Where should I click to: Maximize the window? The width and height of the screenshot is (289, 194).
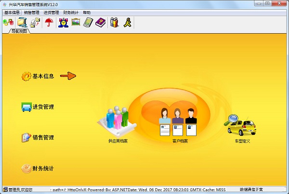[x=267, y=3]
